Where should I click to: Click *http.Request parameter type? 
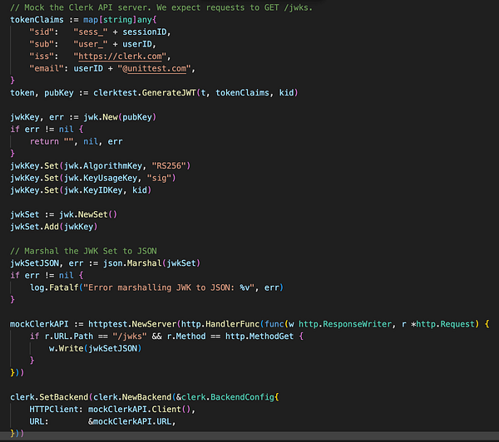pos(443,324)
